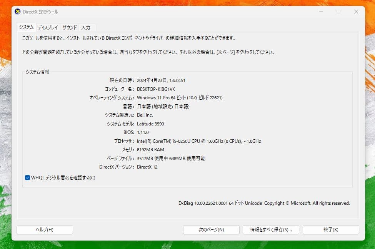Click the DxDiag copyright version line

[x=264, y=203]
